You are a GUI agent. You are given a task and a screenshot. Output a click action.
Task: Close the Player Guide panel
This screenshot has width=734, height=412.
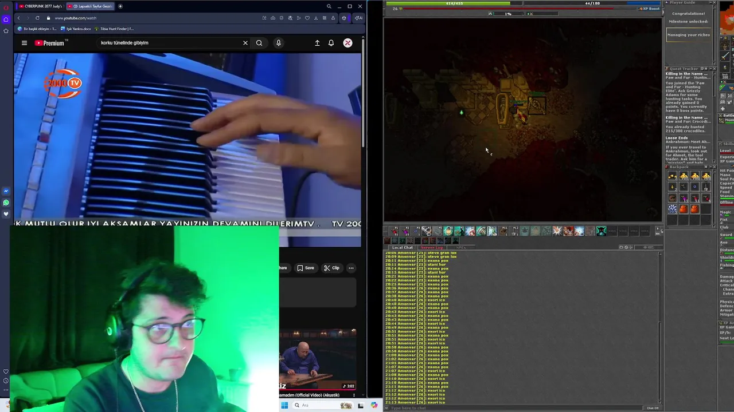click(x=714, y=3)
